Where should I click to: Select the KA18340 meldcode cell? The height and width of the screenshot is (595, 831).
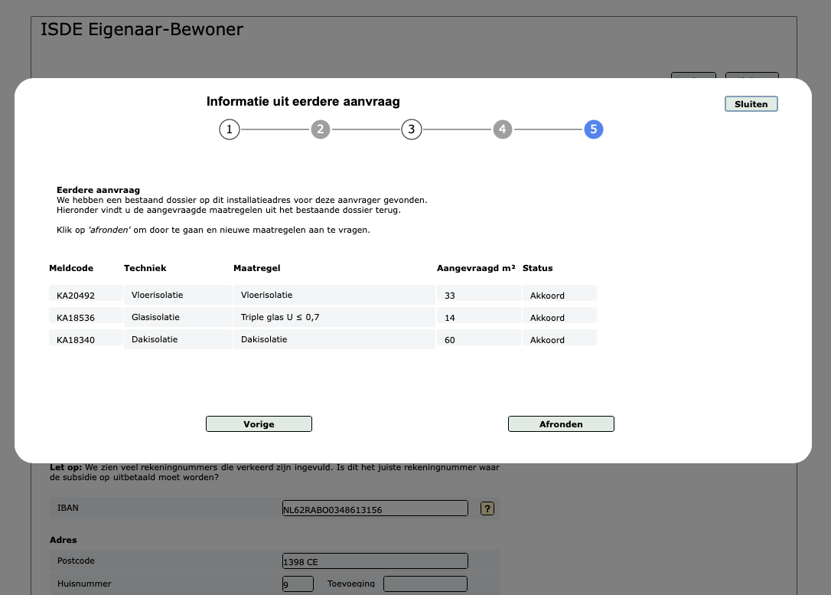point(76,340)
